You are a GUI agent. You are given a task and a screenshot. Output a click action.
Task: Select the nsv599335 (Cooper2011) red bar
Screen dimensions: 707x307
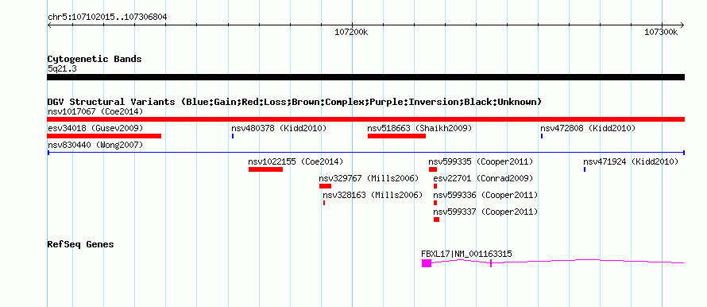tap(433, 169)
